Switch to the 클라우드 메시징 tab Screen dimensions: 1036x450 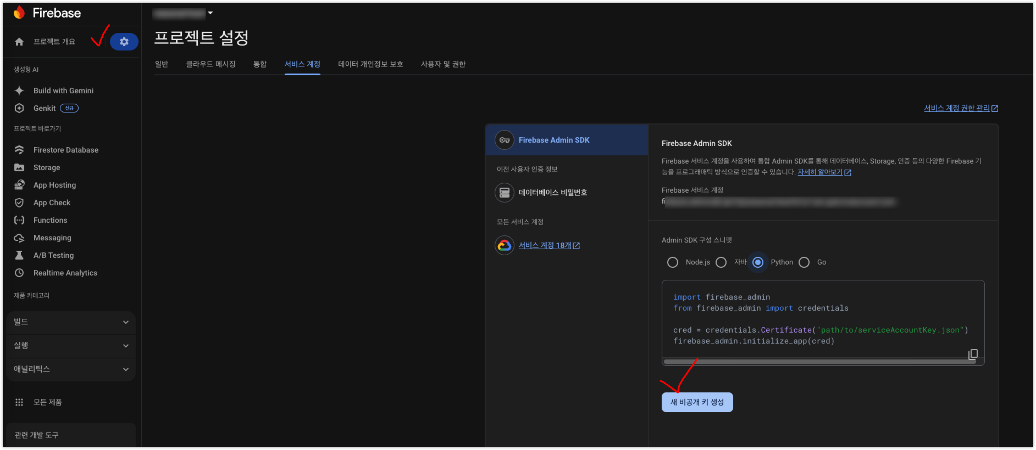pos(211,64)
